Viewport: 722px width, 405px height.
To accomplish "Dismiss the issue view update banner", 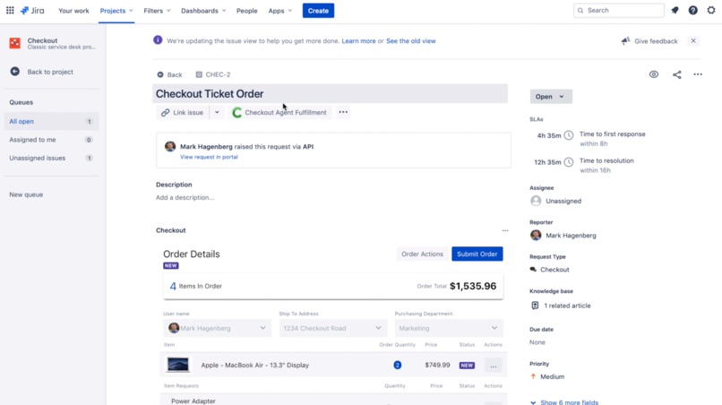I will coord(693,41).
